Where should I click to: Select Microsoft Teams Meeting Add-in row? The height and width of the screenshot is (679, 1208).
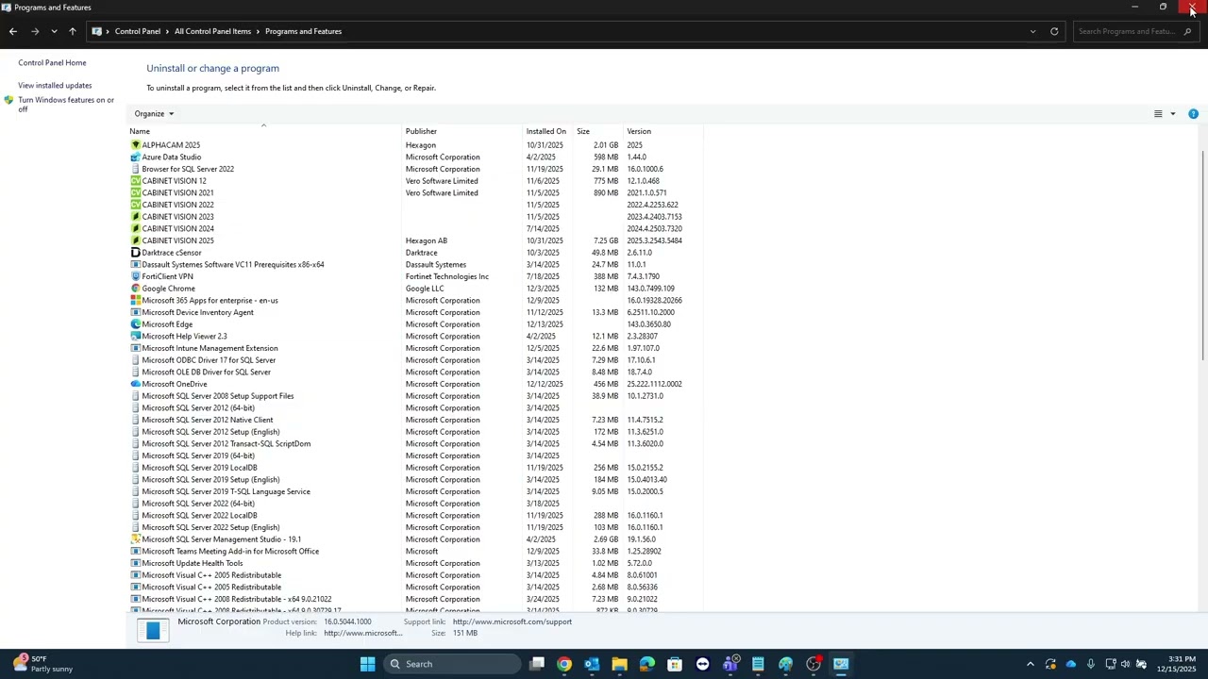tap(415, 552)
